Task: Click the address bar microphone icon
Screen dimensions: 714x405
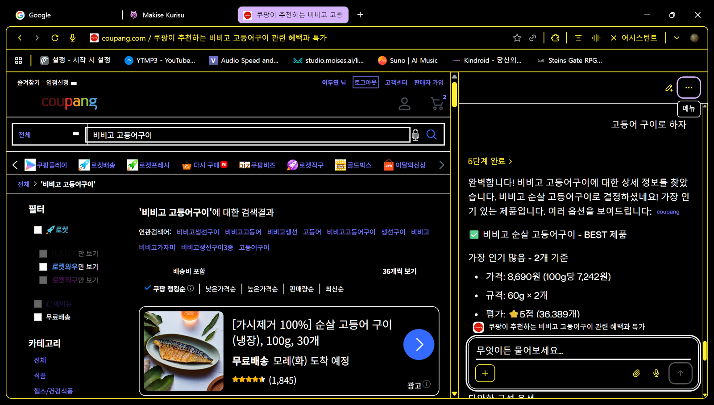Action: click(73, 38)
